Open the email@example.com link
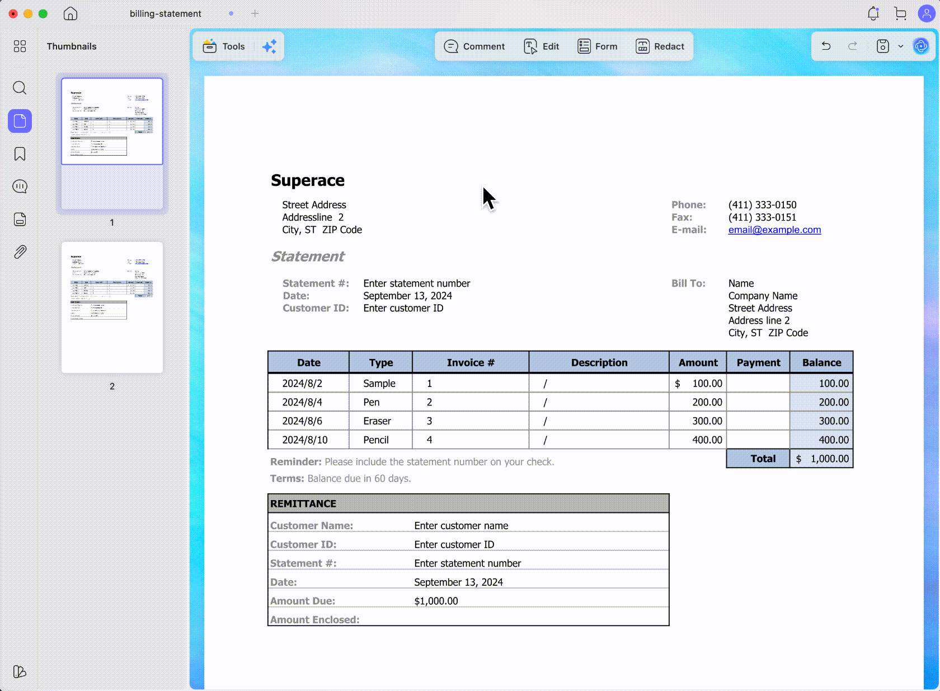940x691 pixels. coord(774,230)
